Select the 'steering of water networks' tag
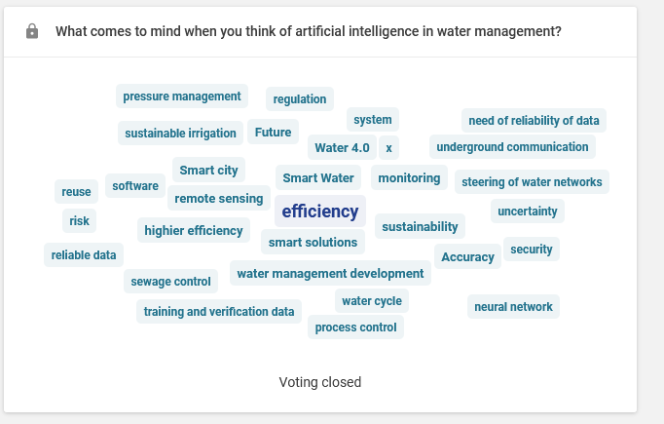The image size is (664, 424). (532, 182)
